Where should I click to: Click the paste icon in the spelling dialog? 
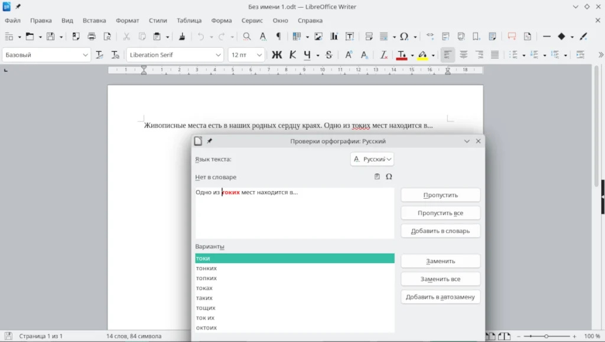pos(377,176)
